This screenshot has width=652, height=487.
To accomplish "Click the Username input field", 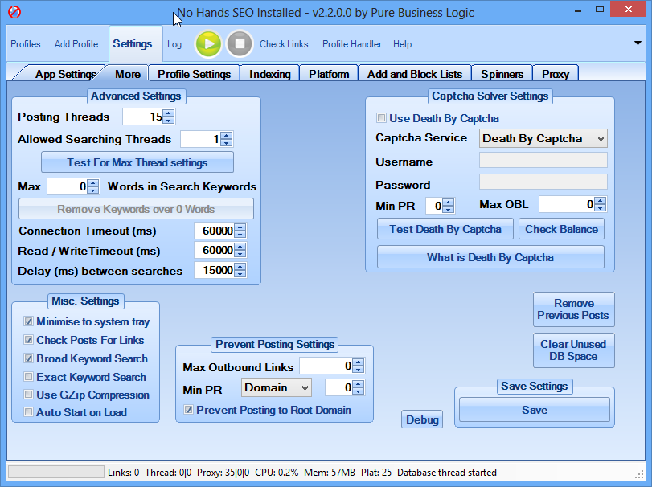I will [543, 161].
